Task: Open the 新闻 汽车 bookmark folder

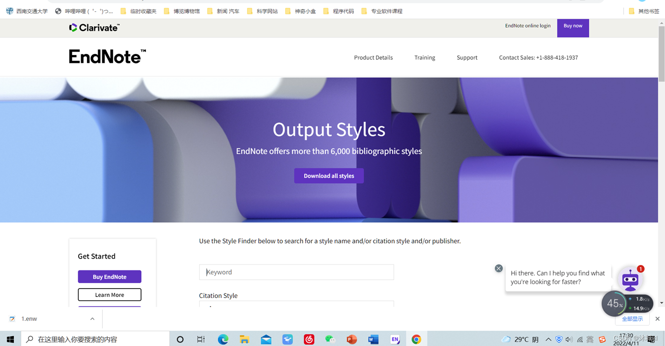Action: click(x=223, y=11)
